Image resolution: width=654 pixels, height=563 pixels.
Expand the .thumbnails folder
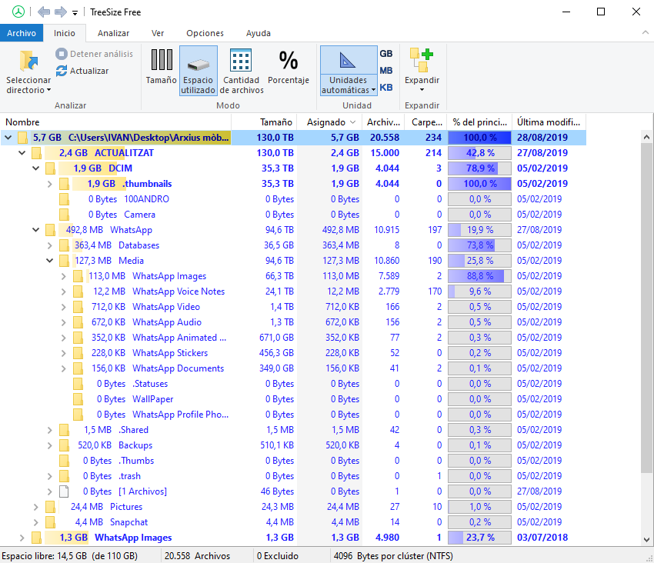pyautogui.click(x=50, y=184)
